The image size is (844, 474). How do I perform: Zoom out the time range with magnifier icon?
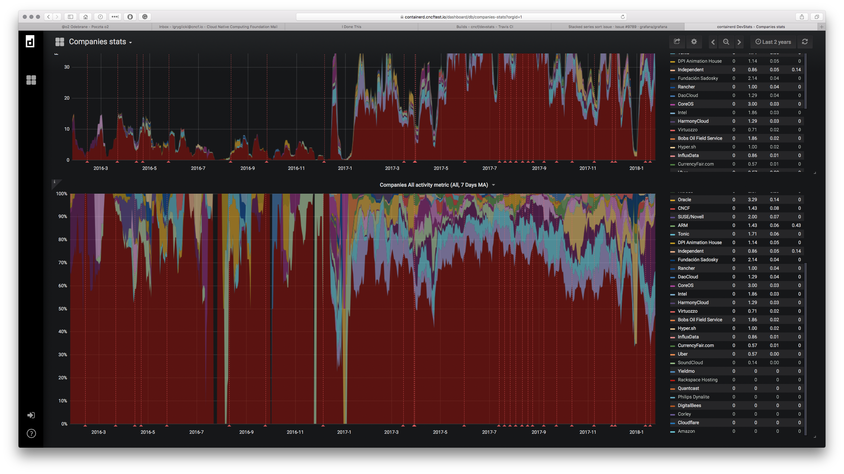(726, 42)
